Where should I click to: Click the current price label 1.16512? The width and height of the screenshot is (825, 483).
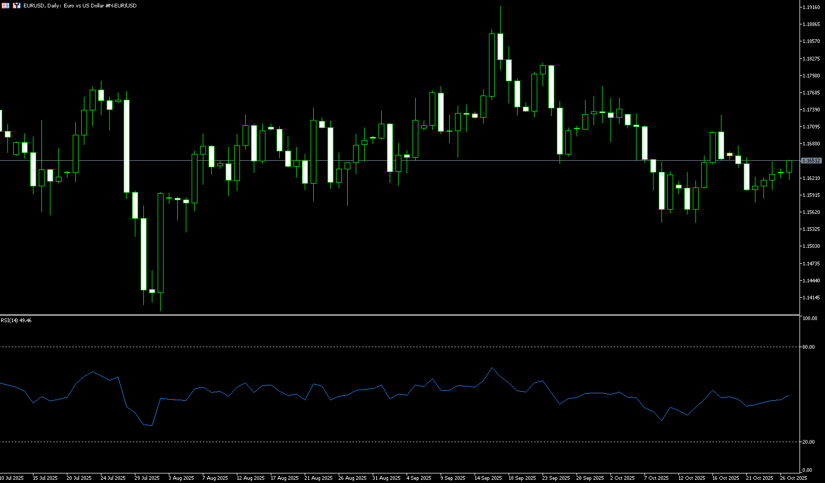(x=811, y=160)
